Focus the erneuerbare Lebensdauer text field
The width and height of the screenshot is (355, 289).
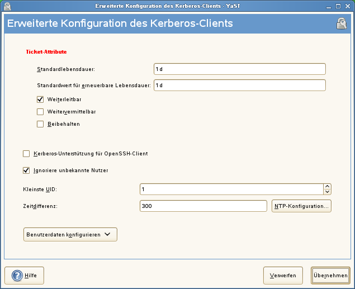point(239,86)
